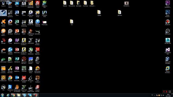Image resolution: width=173 pixels, height=97 pixels.
Task: Select the R-Drive Image shortcut
Action: point(38,13)
